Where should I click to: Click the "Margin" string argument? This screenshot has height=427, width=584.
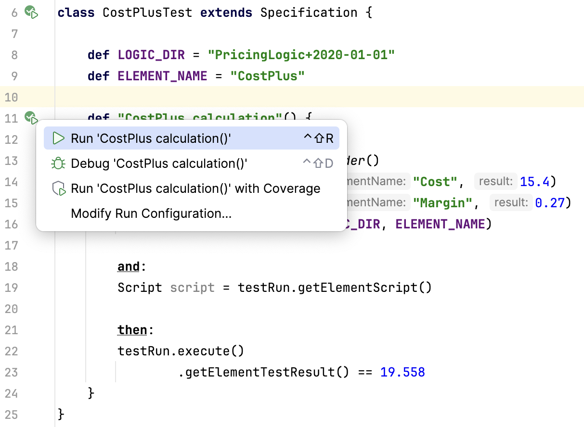pos(443,203)
